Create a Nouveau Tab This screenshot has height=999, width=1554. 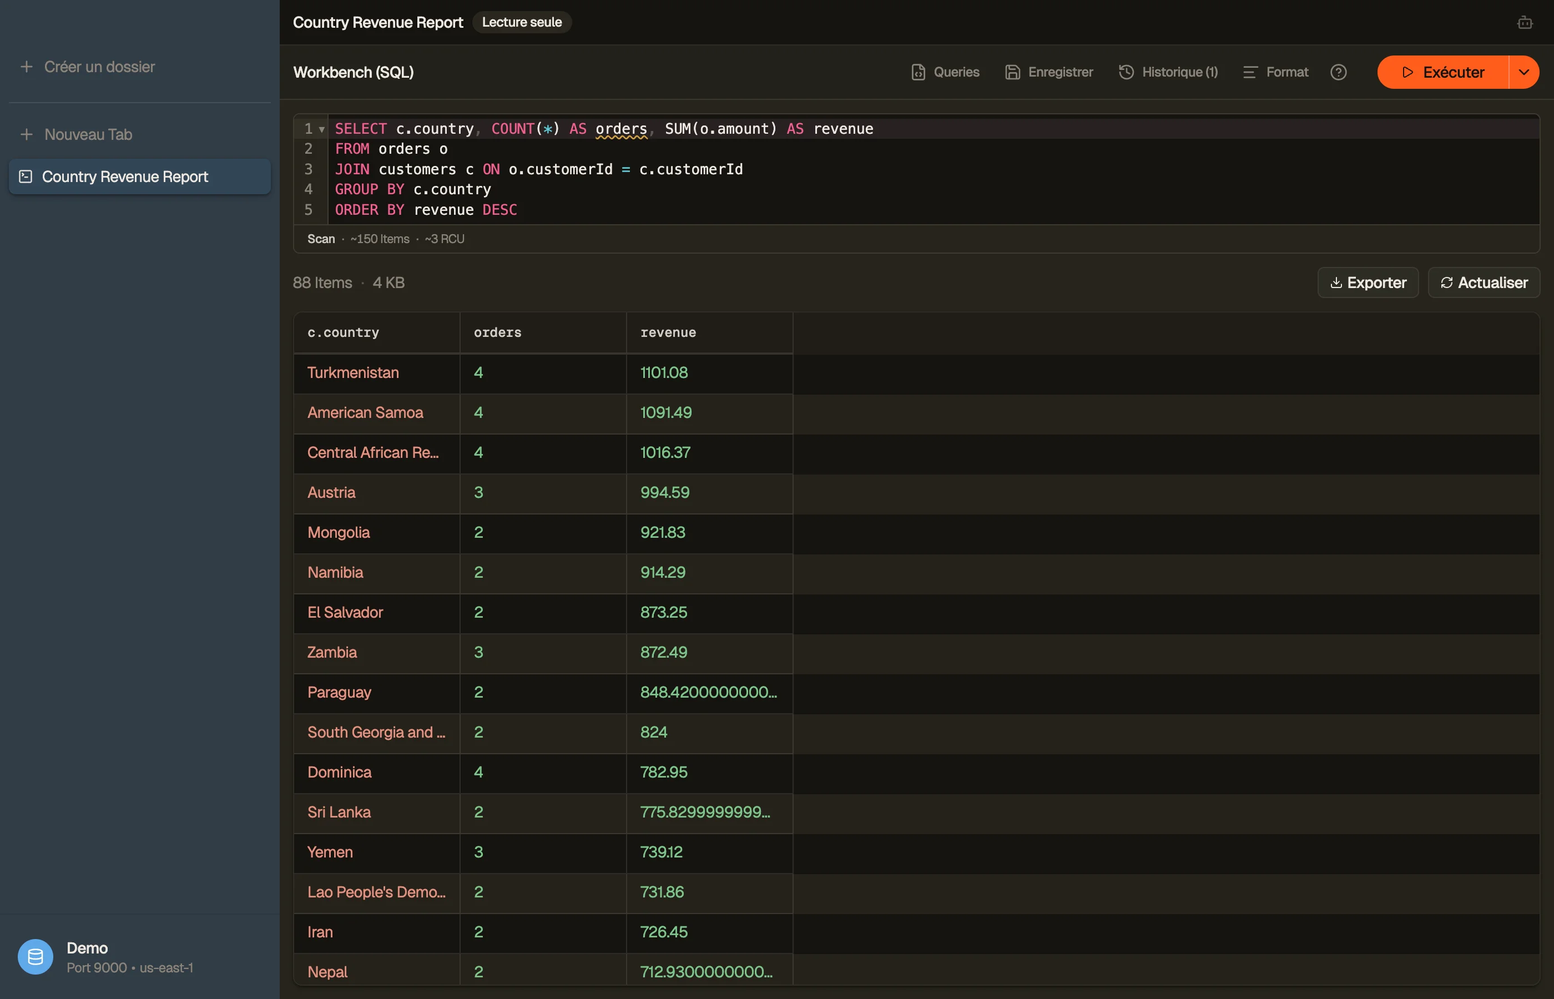pyautogui.click(x=76, y=134)
